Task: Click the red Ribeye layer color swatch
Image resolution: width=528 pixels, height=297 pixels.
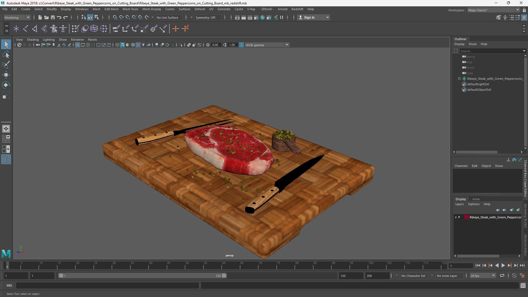Action: coord(467,217)
